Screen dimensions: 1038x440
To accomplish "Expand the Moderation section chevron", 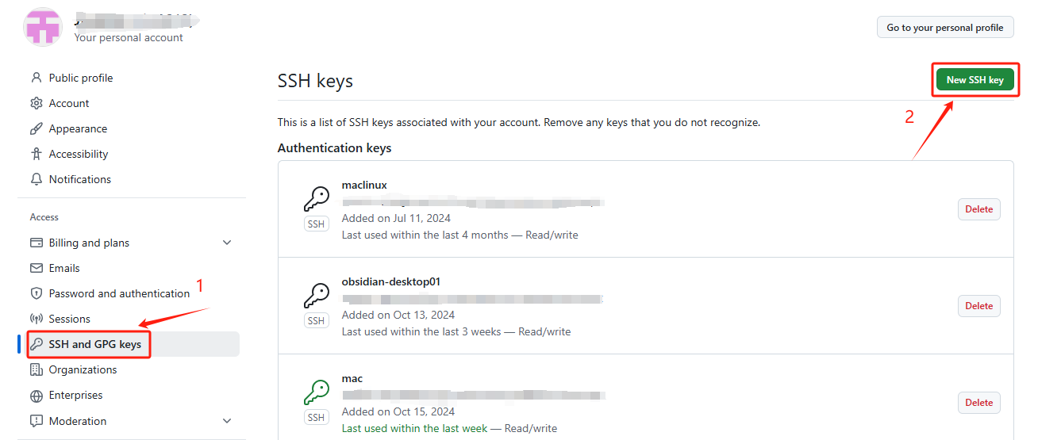I will coord(227,421).
